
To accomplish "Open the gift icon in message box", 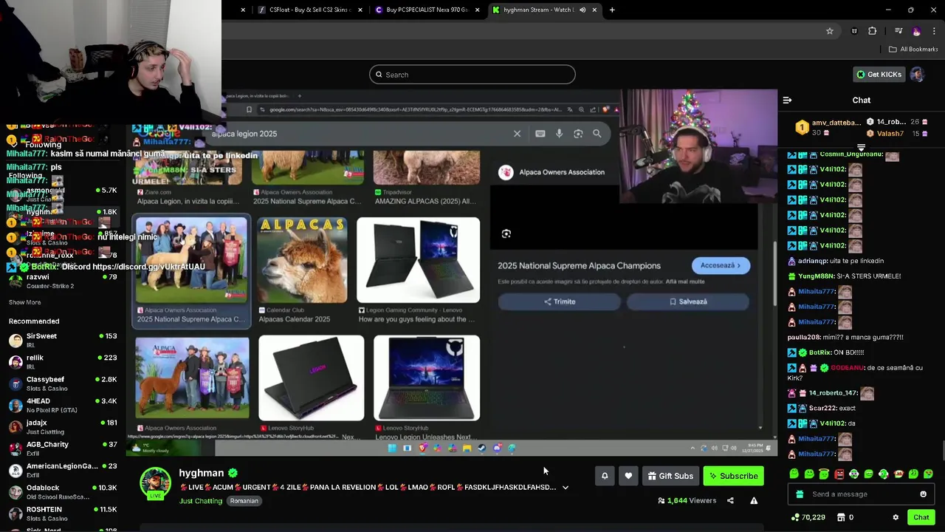I will point(799,494).
